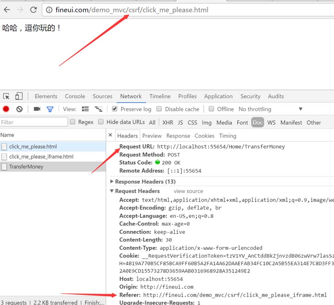This screenshot has width=334, height=305.
Task: Select the overview view icon
Action: point(98,109)
